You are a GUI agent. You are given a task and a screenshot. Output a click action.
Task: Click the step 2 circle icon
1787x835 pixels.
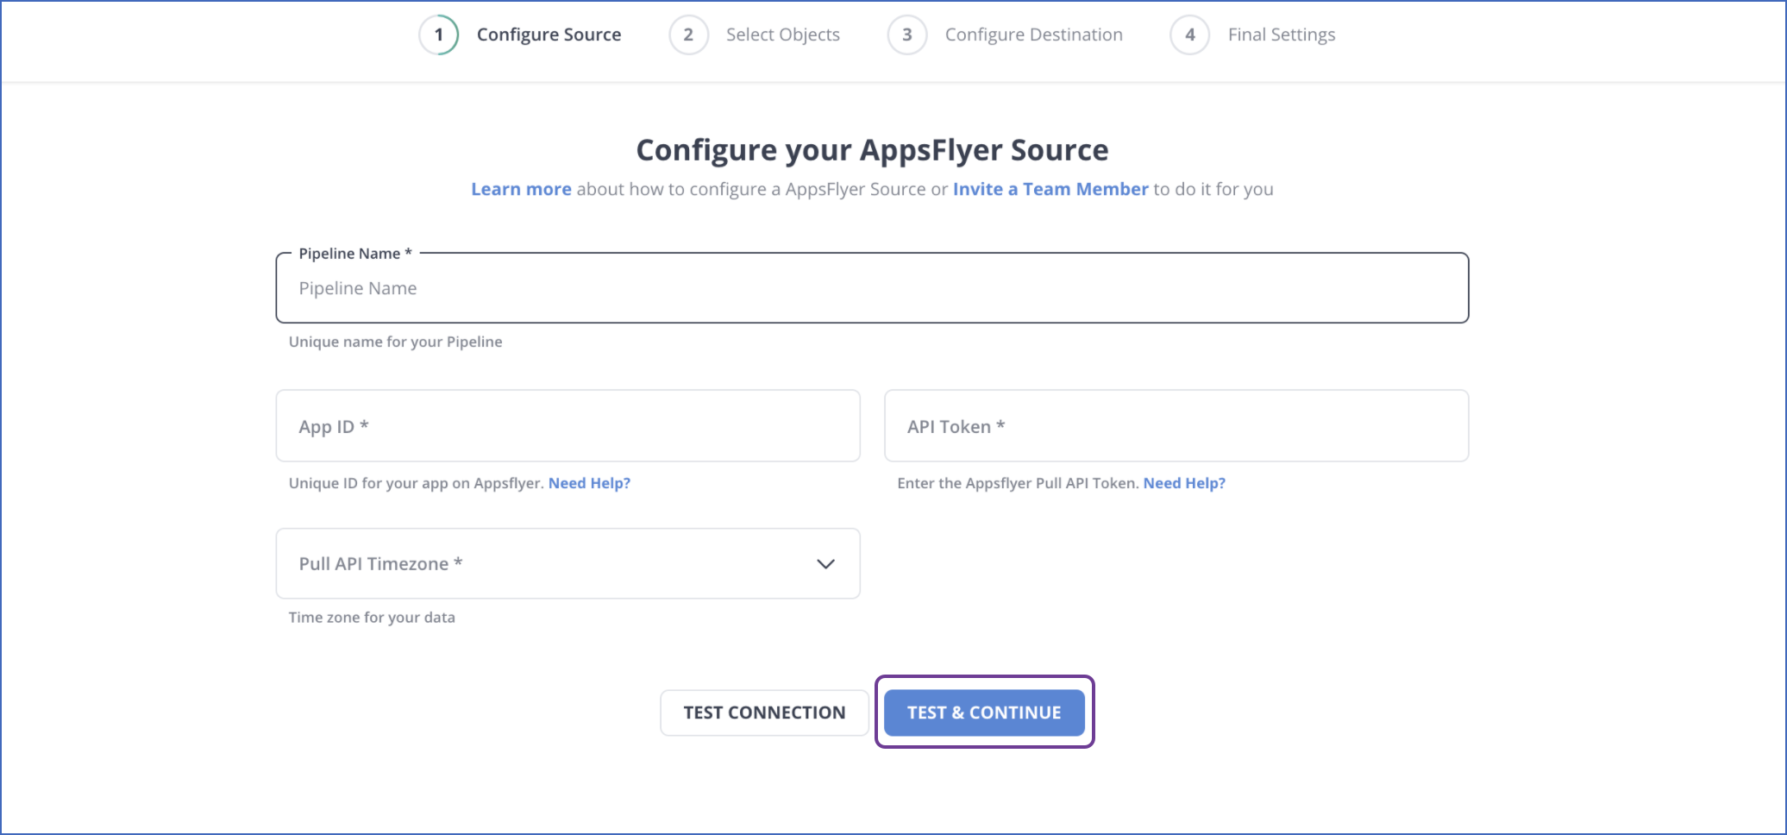point(688,35)
